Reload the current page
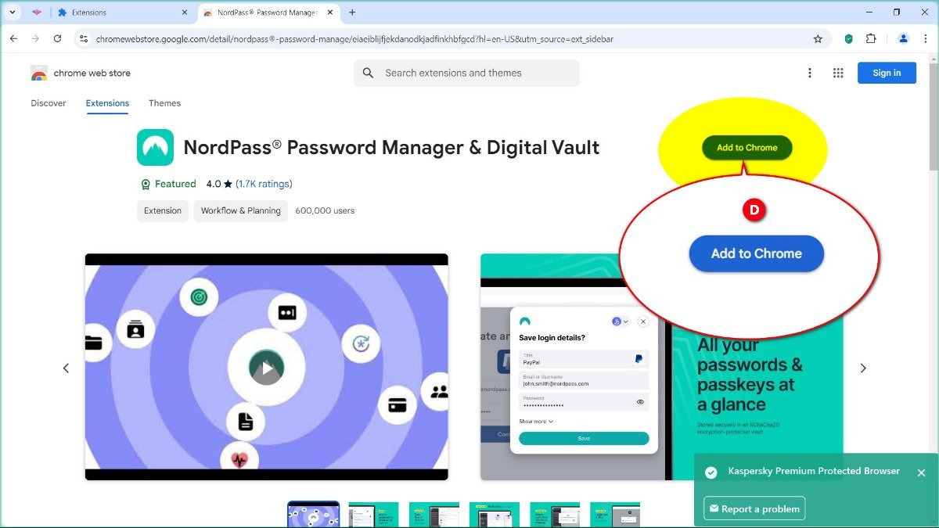 pyautogui.click(x=57, y=38)
